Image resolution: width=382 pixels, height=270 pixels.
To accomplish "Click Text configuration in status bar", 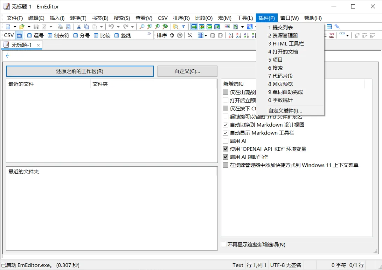I will [x=238, y=265].
